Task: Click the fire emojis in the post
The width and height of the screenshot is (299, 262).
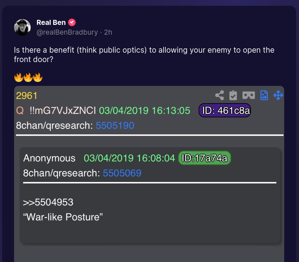Action: click(x=28, y=77)
